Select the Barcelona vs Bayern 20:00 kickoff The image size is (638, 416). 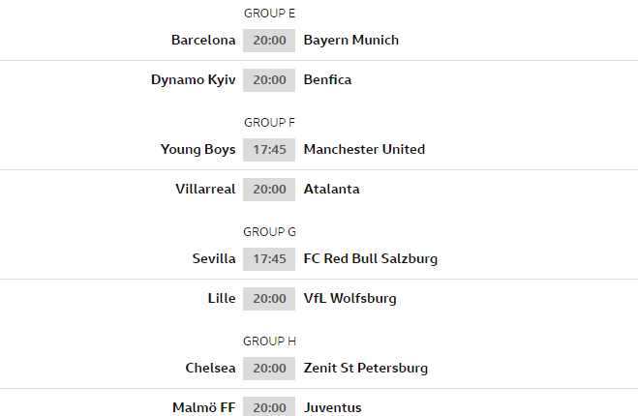tap(269, 40)
